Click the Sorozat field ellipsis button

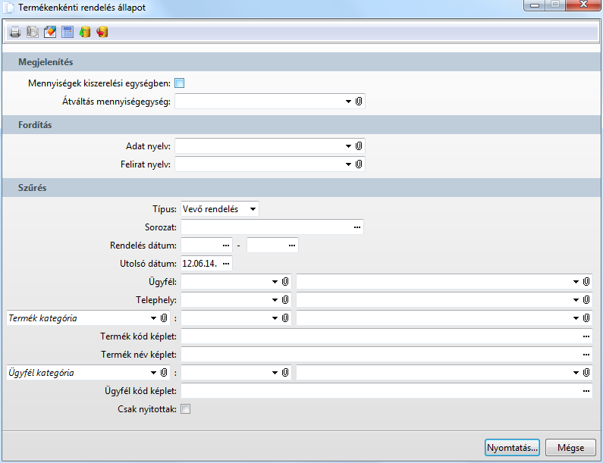357,227
